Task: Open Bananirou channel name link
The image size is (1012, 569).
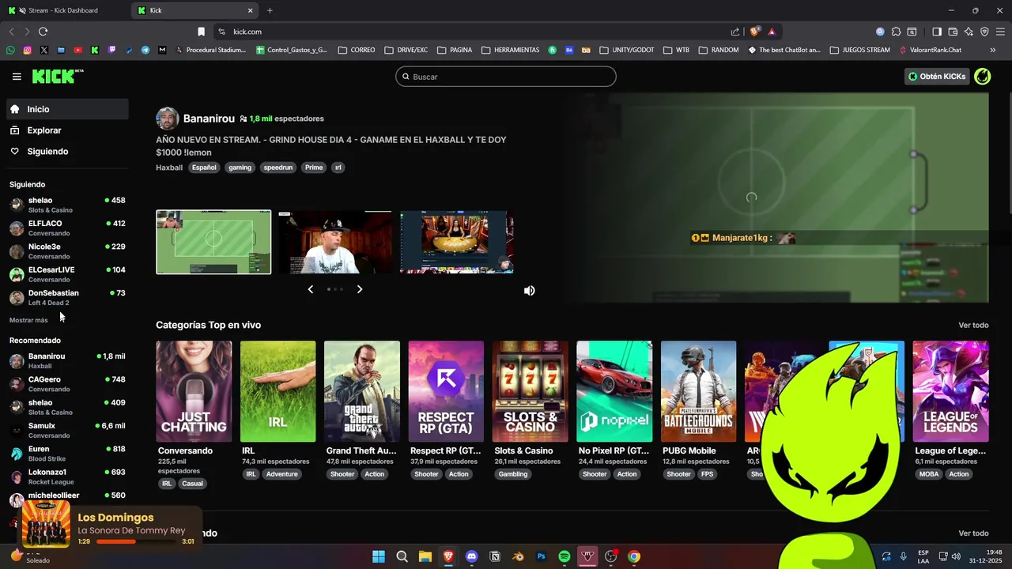Action: click(209, 119)
